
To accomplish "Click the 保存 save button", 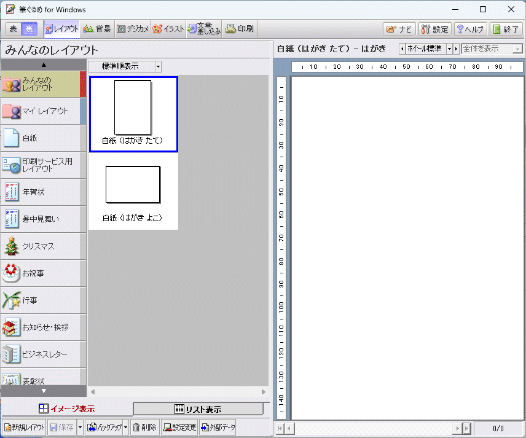I will tap(62, 428).
